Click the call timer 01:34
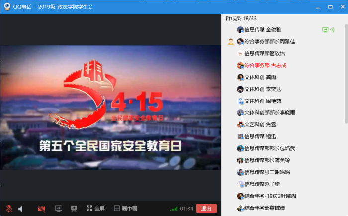This screenshot has width=348, height=216. [x=186, y=209]
